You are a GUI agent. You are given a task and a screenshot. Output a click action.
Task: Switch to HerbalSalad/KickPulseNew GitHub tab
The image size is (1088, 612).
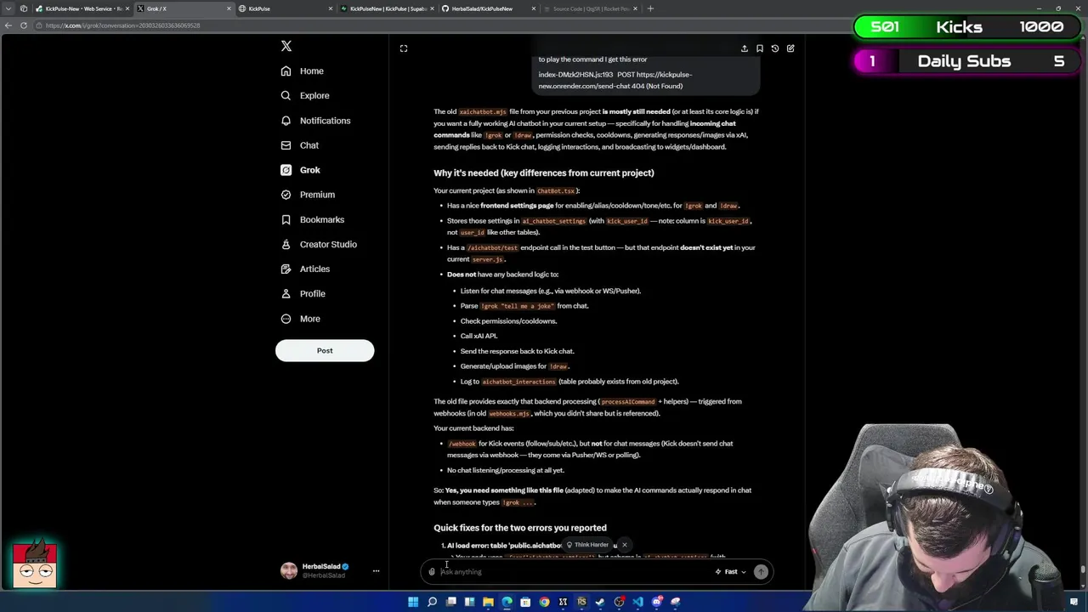click(488, 8)
